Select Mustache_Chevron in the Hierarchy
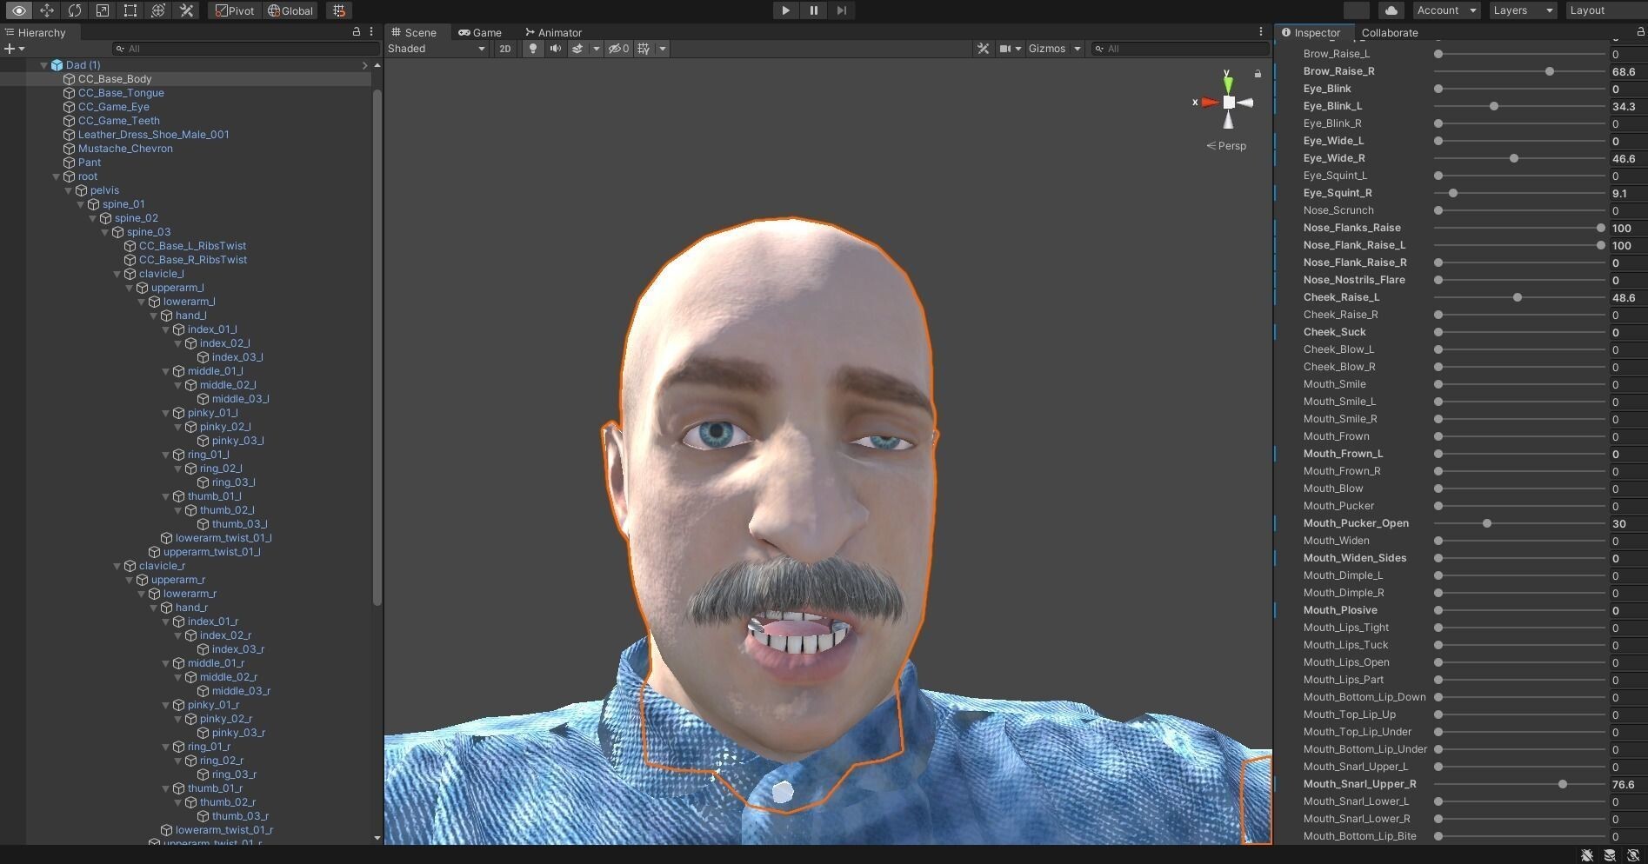 click(125, 149)
